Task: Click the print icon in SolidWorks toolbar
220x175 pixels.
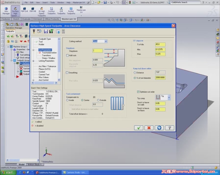Action: 111,3
